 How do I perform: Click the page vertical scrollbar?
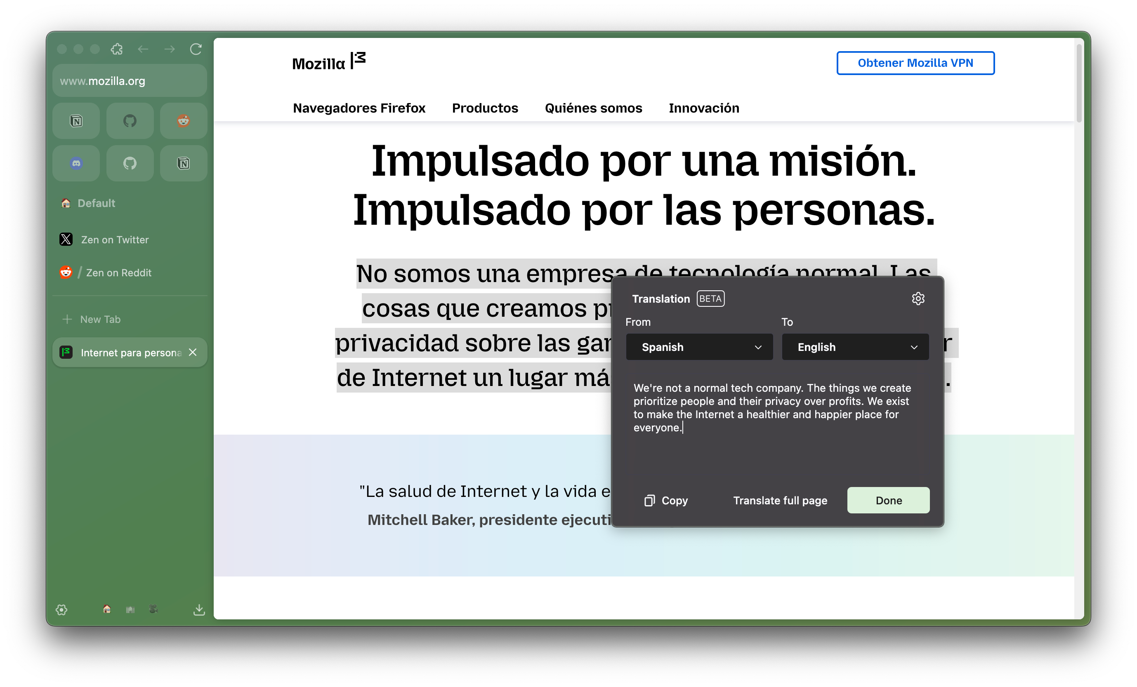pyautogui.click(x=1079, y=83)
